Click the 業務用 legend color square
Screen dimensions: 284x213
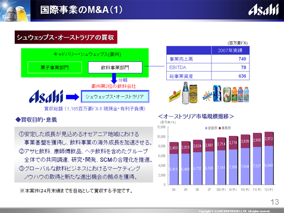click(220, 128)
